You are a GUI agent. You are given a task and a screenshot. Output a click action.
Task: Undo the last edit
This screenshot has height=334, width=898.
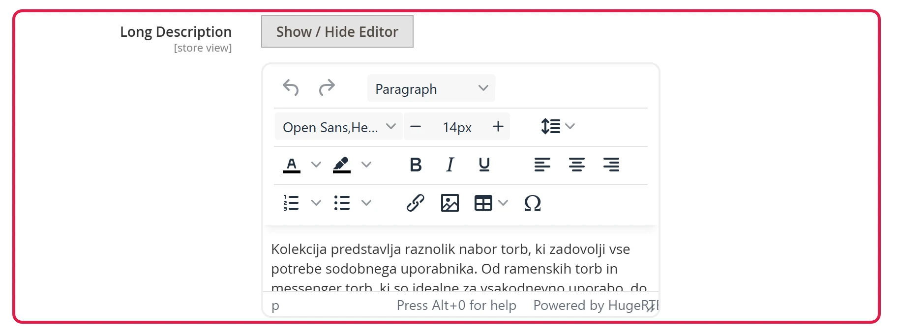[x=291, y=88]
